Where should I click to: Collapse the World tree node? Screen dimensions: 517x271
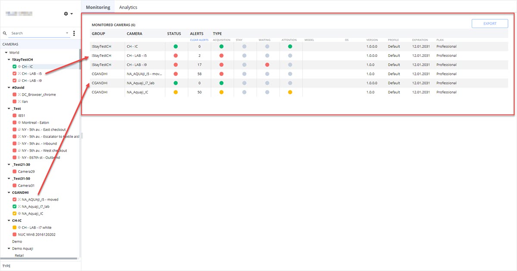tap(6, 53)
